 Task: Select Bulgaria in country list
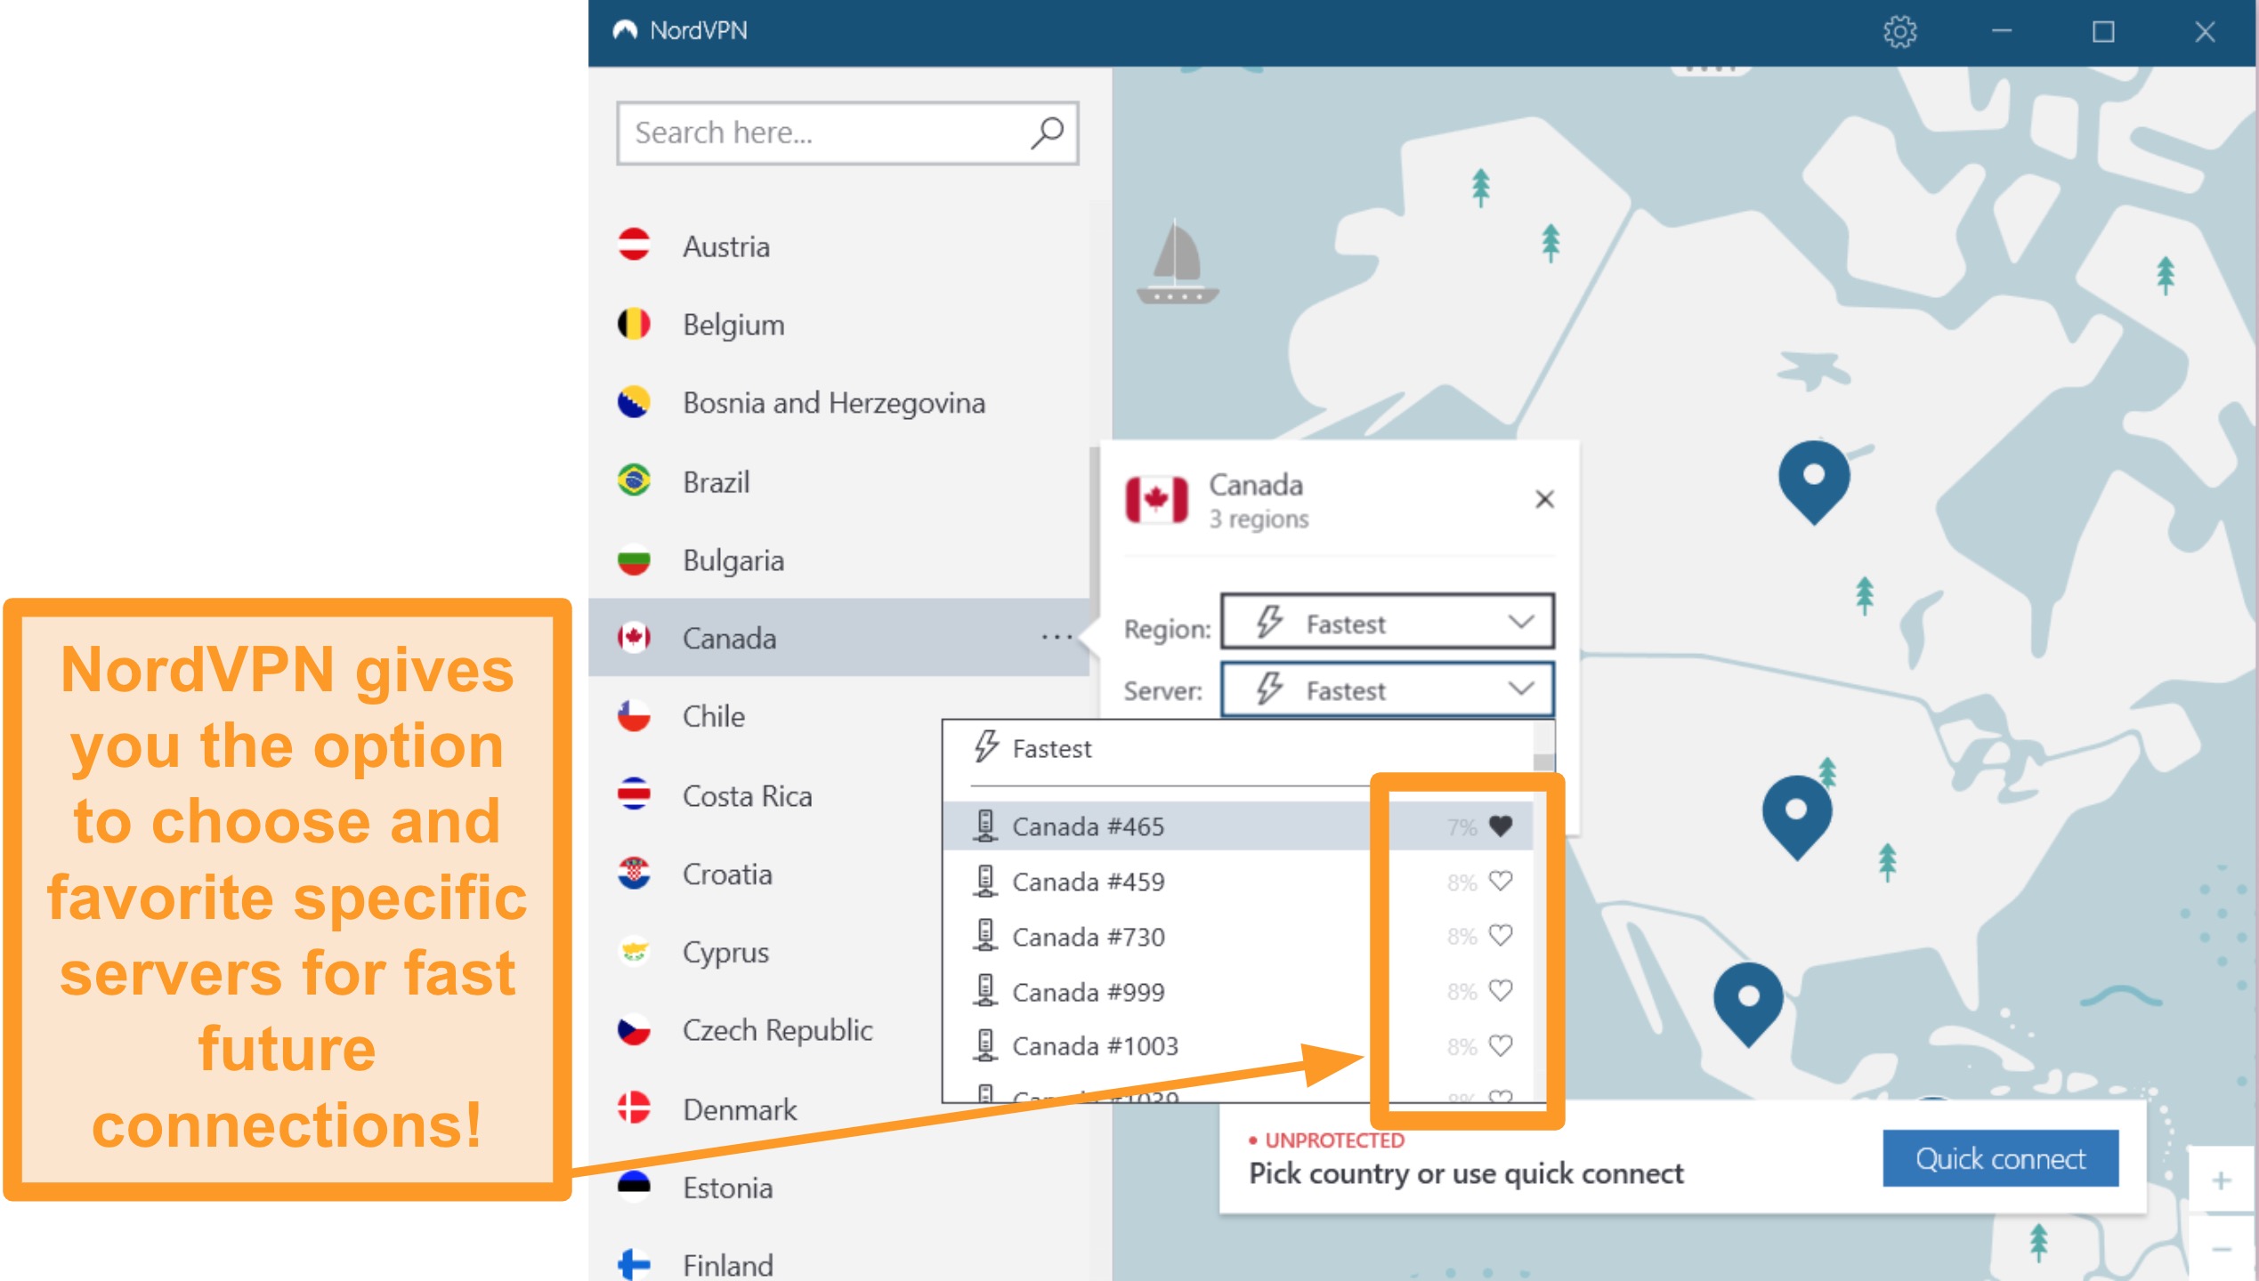pyautogui.click(x=838, y=560)
